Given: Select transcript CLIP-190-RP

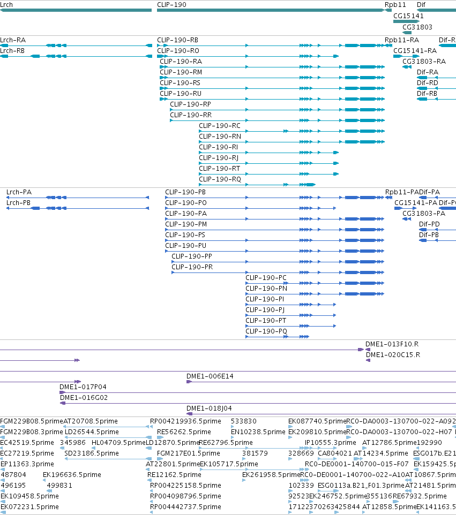Looking at the screenshot, I should tap(190, 104).
